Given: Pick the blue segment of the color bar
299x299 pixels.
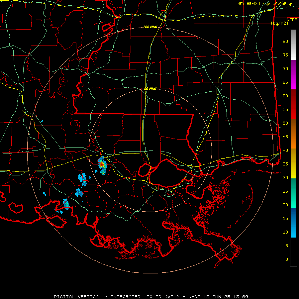Looking at the screenshot, I should coord(293,223).
